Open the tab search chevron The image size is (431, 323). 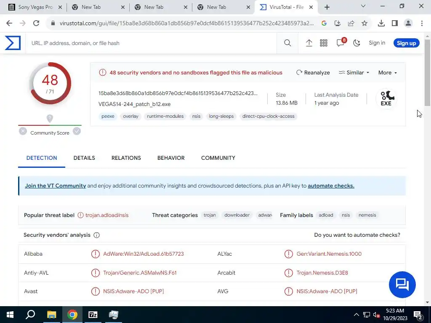point(363,6)
